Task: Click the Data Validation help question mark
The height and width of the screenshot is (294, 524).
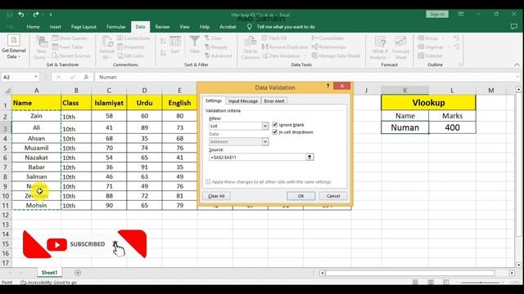Action: tap(327, 87)
